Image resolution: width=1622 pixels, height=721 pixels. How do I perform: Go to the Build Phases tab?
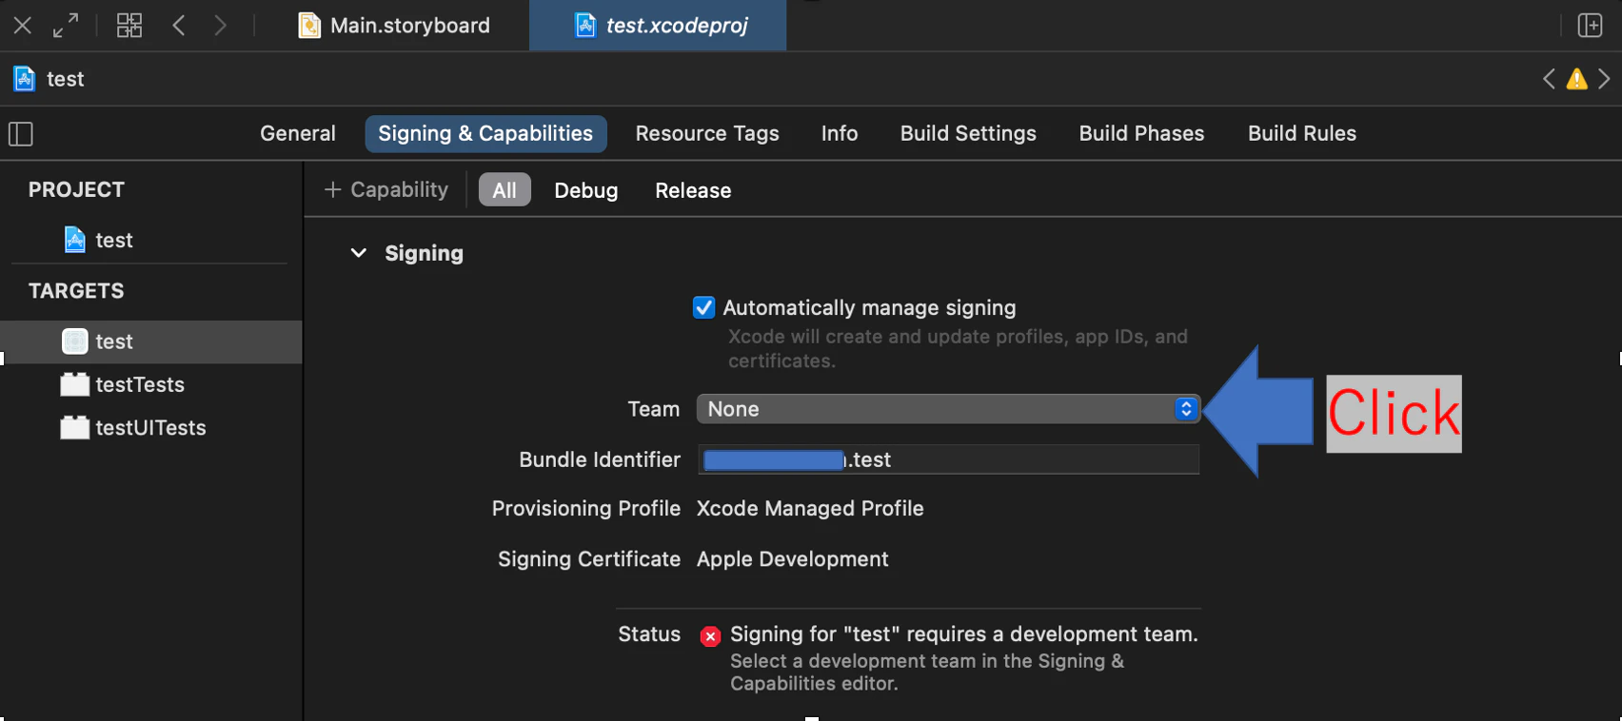click(x=1141, y=134)
